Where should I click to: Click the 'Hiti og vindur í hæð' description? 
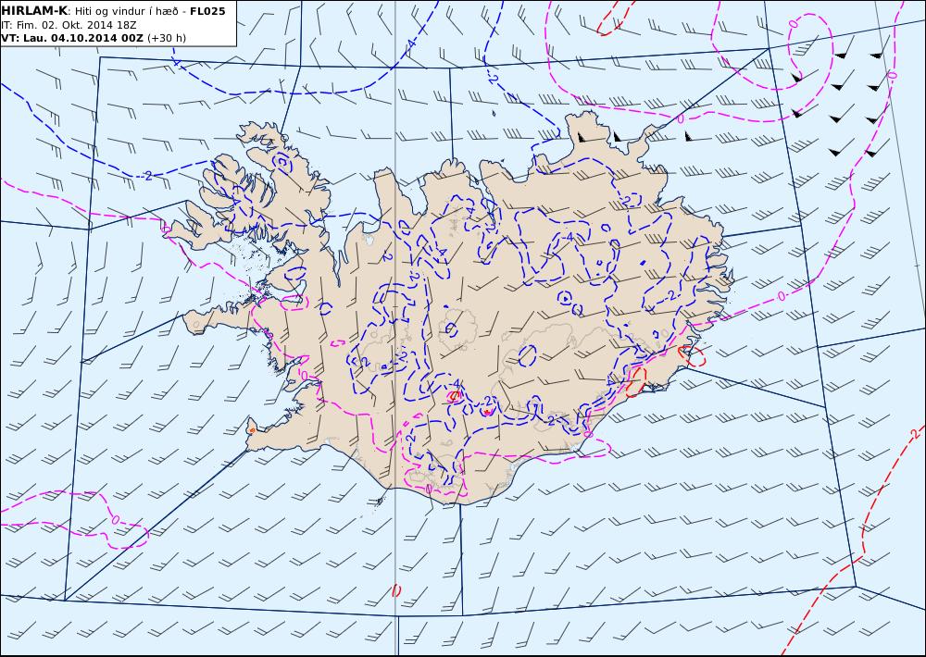pos(126,11)
